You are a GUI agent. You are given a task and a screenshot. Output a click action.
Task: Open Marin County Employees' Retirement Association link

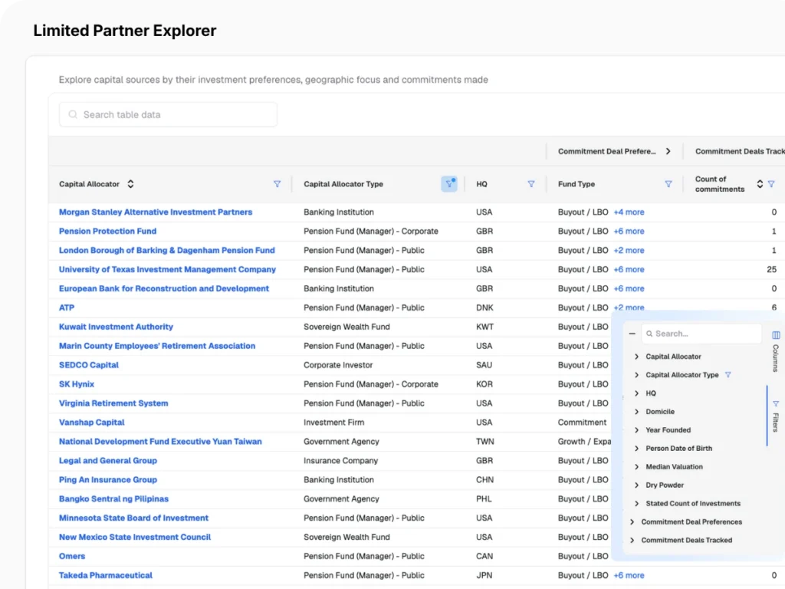(x=157, y=346)
